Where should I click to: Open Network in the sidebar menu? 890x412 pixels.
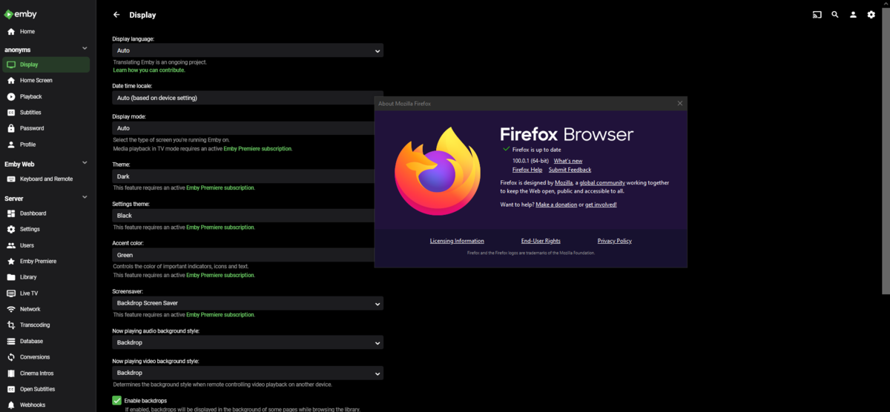pyautogui.click(x=46, y=309)
